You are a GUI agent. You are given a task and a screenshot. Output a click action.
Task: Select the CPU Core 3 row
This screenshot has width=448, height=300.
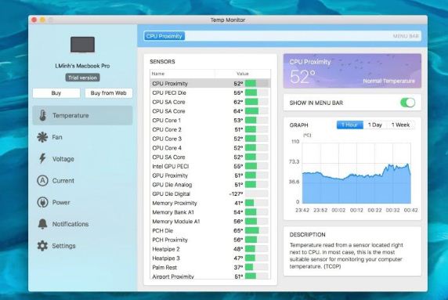coord(210,139)
